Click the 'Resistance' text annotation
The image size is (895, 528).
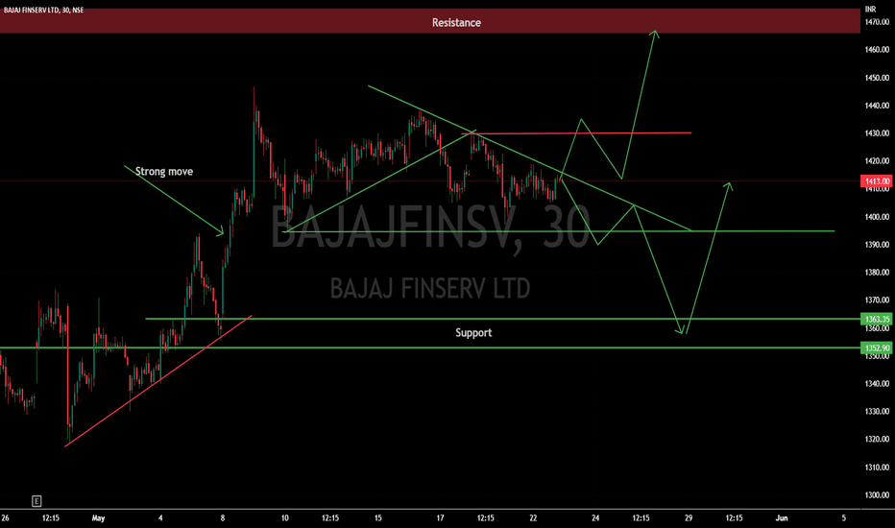click(456, 23)
